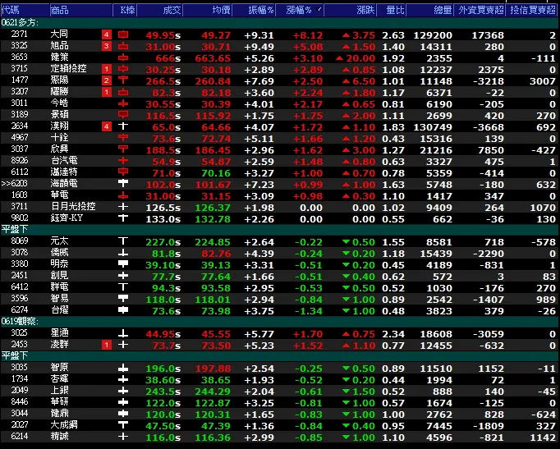This screenshot has width=560, height=449.
Task: Select stock name 台汽電
Action: pyautogui.click(x=64, y=161)
